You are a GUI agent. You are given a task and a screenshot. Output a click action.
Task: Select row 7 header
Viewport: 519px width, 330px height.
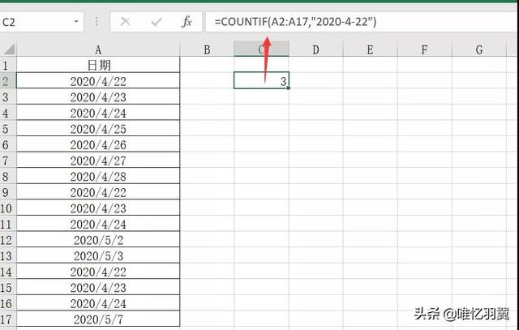[7, 161]
